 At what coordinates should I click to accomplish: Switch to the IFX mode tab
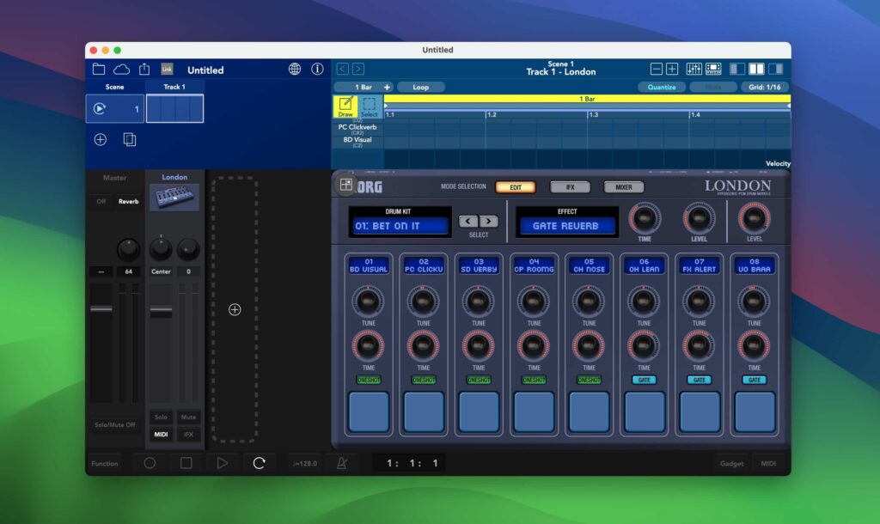click(x=570, y=186)
